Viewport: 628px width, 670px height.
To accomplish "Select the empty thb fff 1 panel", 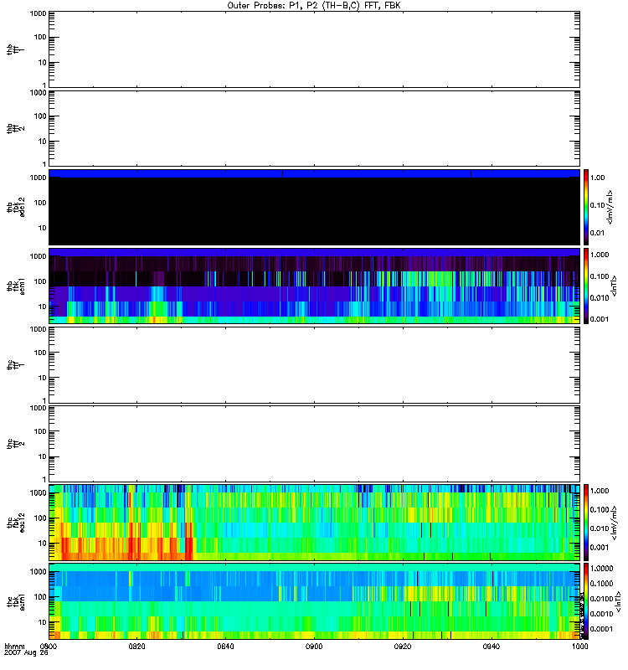I will coord(314,49).
